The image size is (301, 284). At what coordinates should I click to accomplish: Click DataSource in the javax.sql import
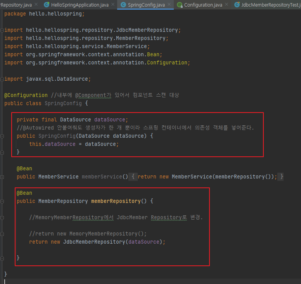click(73, 79)
